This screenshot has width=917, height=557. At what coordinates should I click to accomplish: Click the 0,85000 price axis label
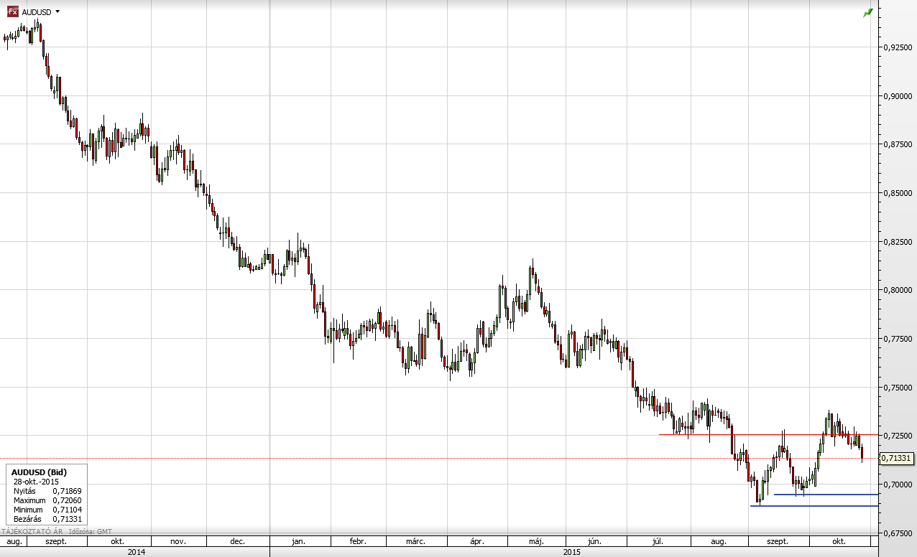pos(898,193)
